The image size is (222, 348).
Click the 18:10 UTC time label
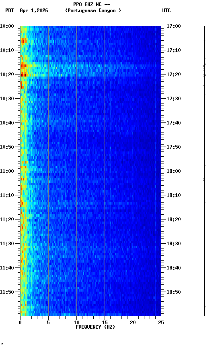[x=174, y=195]
